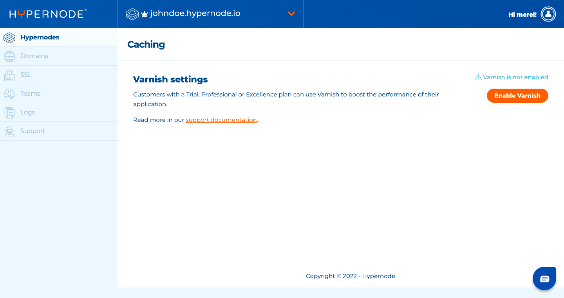Click the "Hi merel!" greeting text
The width and height of the screenshot is (564, 298).
tap(522, 14)
